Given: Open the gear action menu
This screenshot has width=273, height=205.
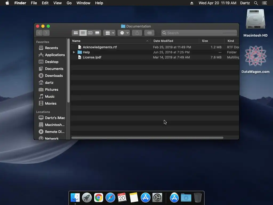Looking at the screenshot, I should tap(124, 33).
